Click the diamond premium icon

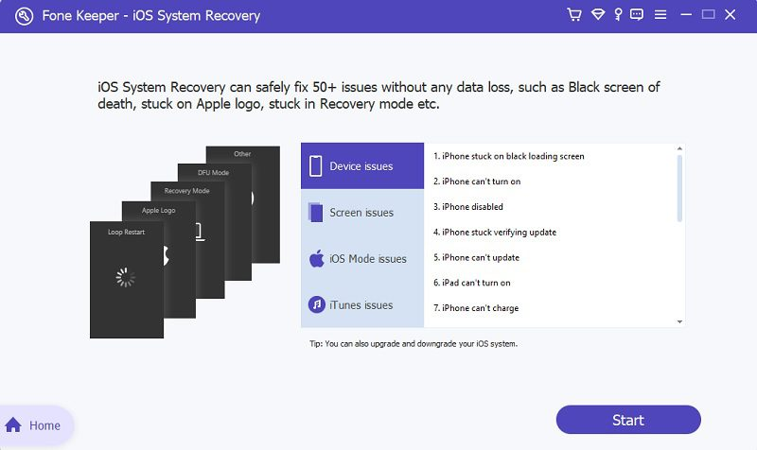(598, 15)
